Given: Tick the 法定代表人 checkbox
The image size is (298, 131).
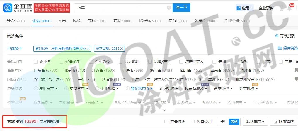Looking at the screenshot, I should coord(181,62).
